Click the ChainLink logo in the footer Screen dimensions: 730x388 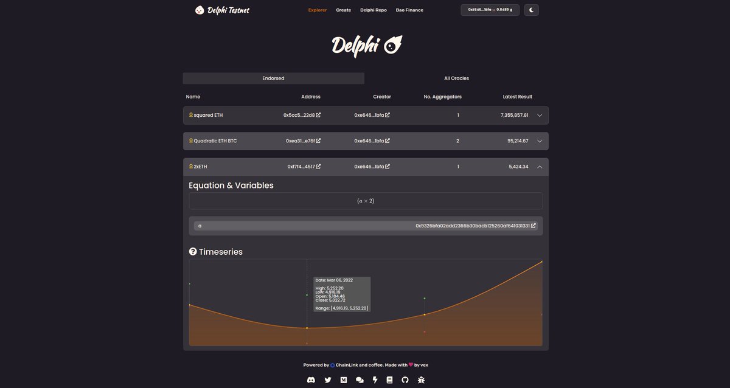point(333,365)
